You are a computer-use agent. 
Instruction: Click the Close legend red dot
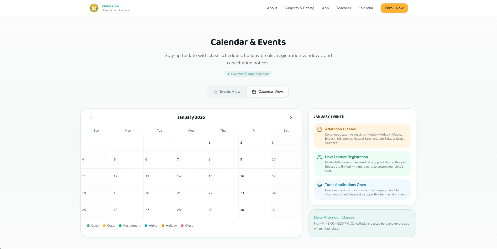pos(182,226)
